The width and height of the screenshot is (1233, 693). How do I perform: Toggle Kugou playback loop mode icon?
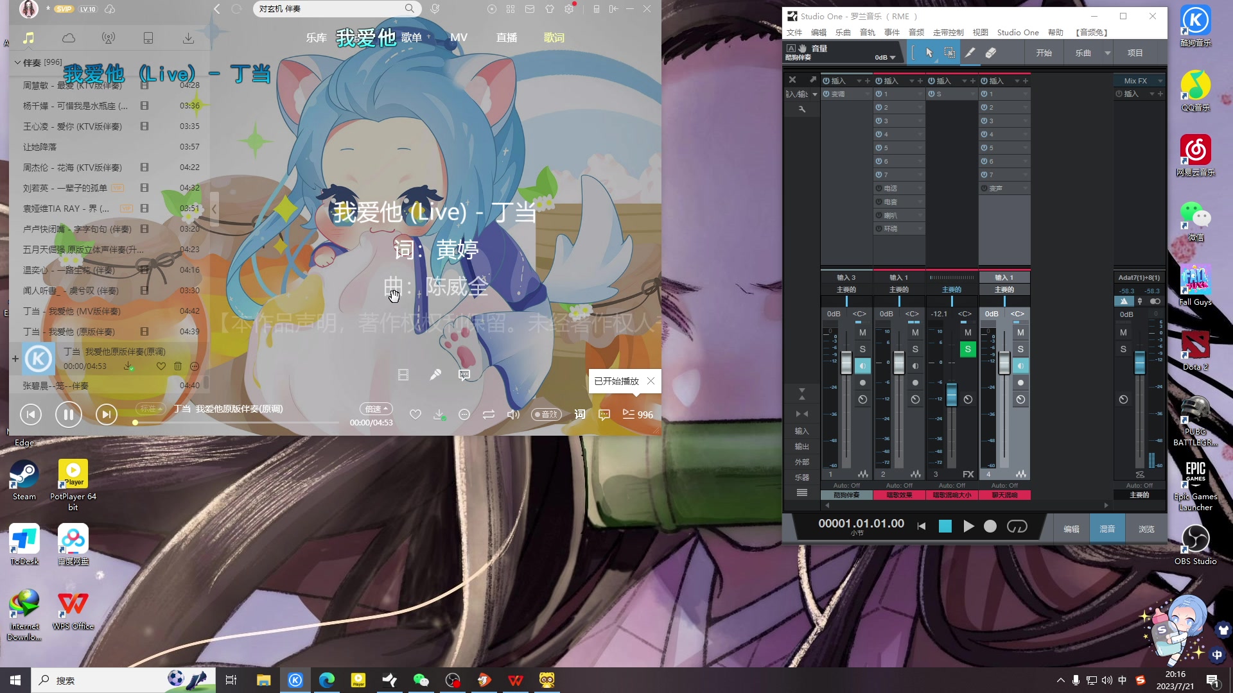[489, 415]
